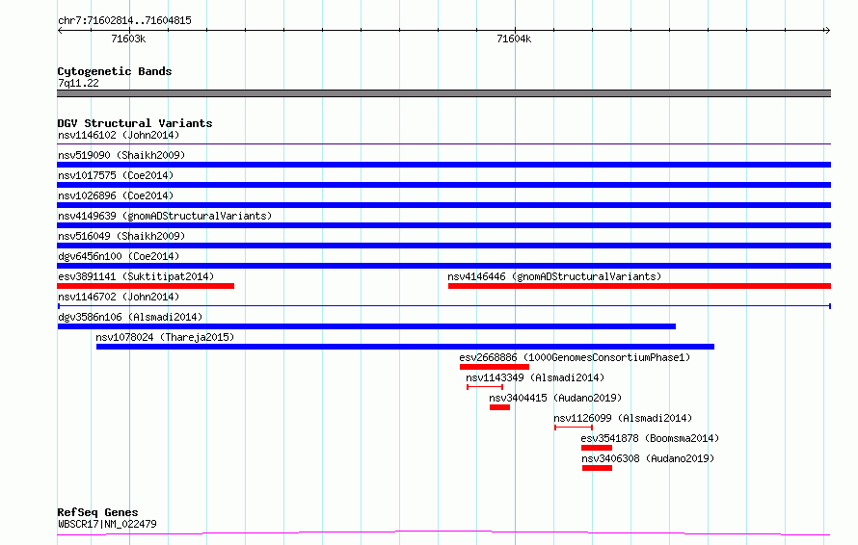Screen dimensions: 858x545
Task: Click the RefSeq Genes track title
Action: coord(97,512)
